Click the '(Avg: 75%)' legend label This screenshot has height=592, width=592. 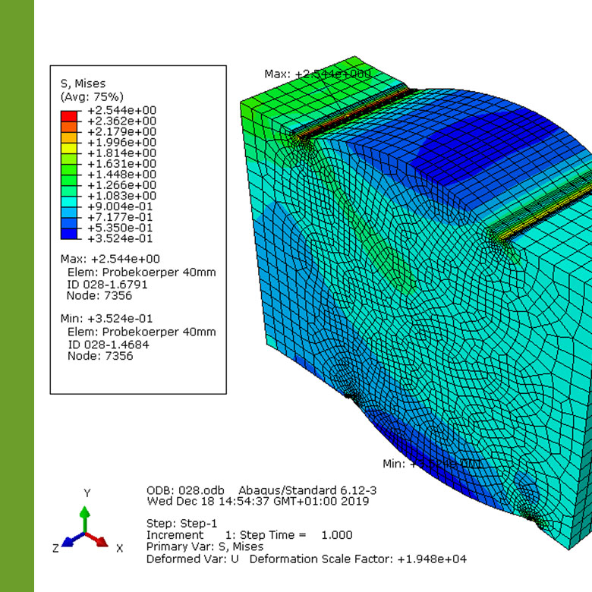[91, 96]
